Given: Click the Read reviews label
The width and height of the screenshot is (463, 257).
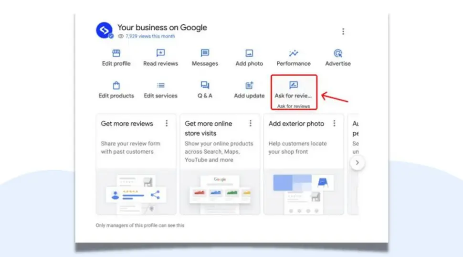Looking at the screenshot, I should (161, 64).
